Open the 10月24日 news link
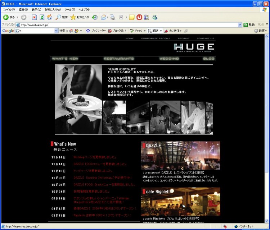The image size is (270, 230). click(x=91, y=191)
